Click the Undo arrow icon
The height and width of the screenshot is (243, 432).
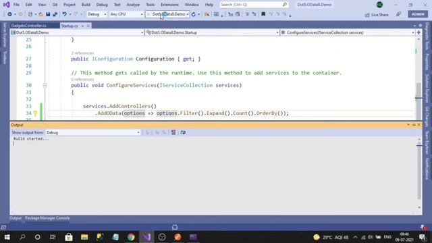click(x=65, y=14)
